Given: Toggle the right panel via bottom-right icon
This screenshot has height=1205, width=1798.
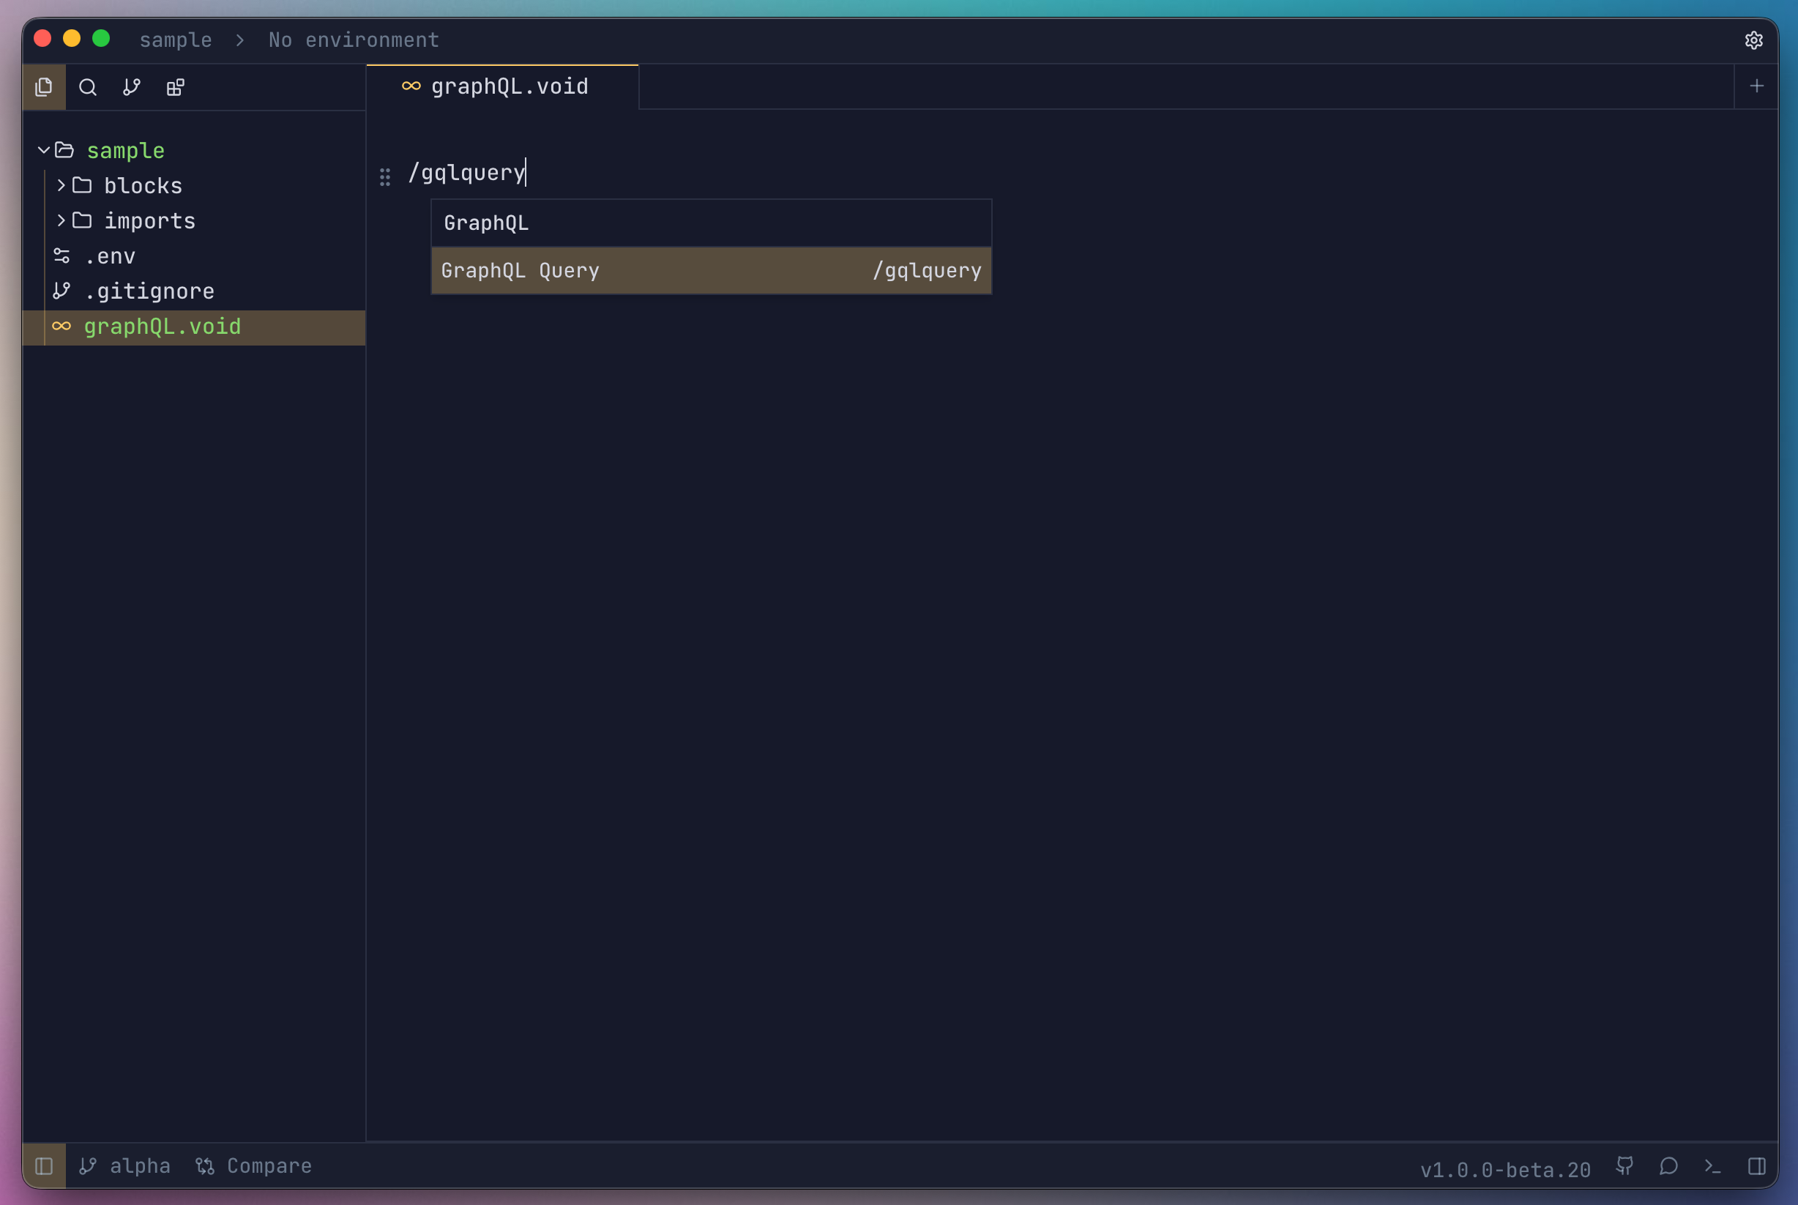Looking at the screenshot, I should [1756, 1165].
